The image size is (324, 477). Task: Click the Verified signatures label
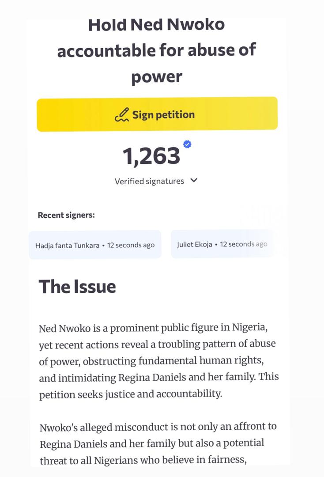click(149, 181)
